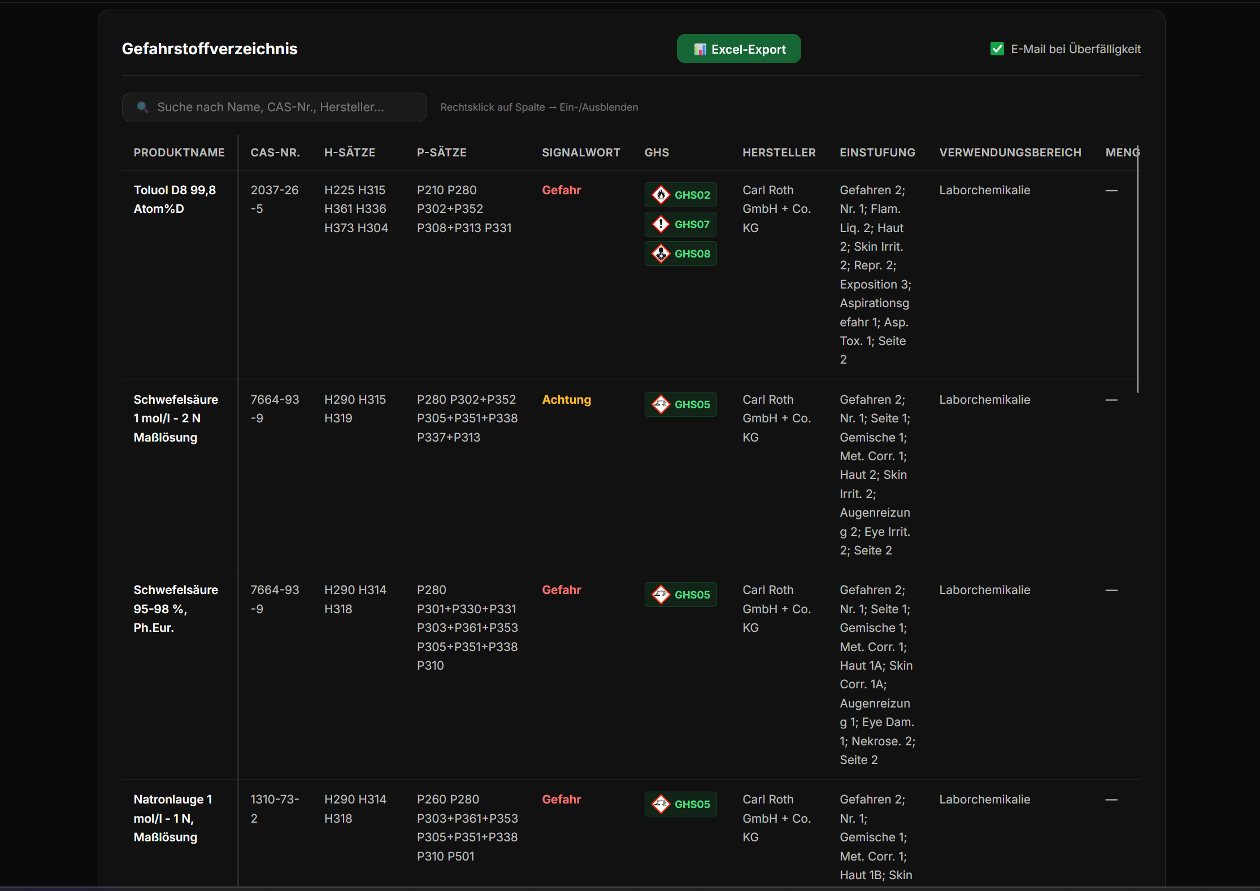
Task: Click GHS05 badge for Natronlauge row
Action: tap(681, 804)
